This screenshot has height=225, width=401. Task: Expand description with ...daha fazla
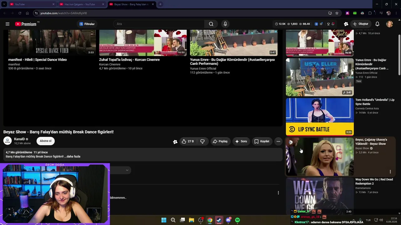(x=72, y=157)
